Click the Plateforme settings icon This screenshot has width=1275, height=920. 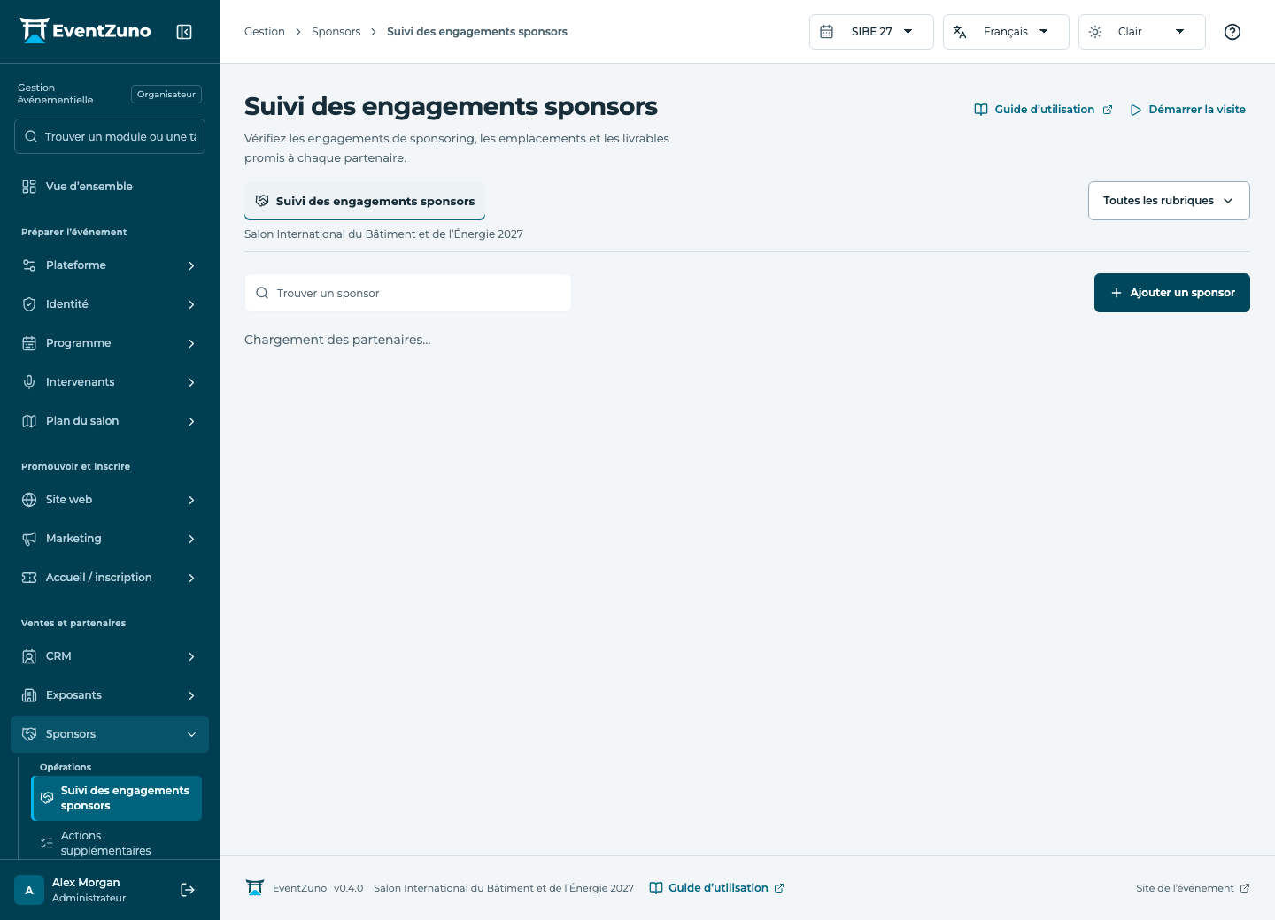click(29, 265)
